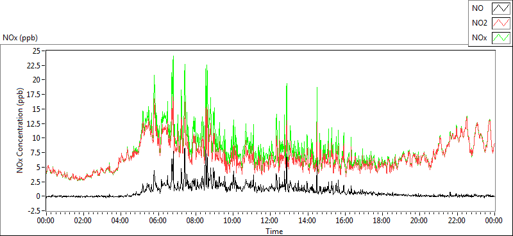This screenshot has width=513, height=236.
Task: Click the Time x-axis label
Action: [x=274, y=232]
